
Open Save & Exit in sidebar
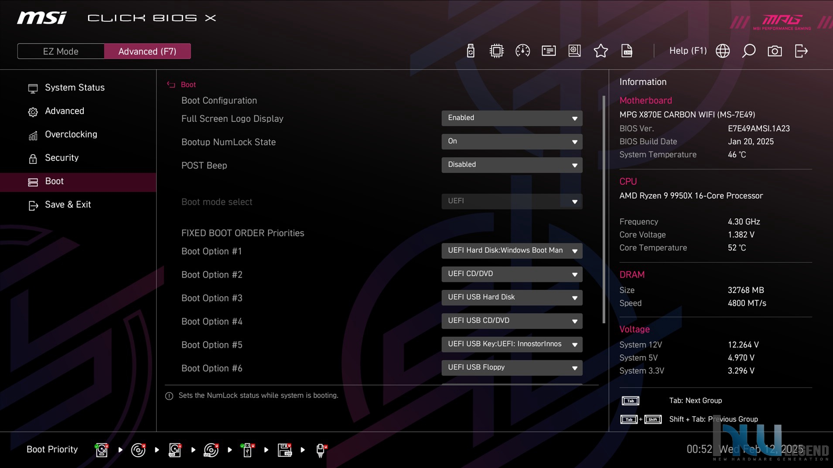coord(78,205)
